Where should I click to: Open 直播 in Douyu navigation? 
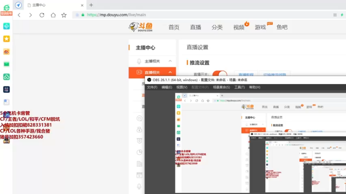(x=195, y=27)
